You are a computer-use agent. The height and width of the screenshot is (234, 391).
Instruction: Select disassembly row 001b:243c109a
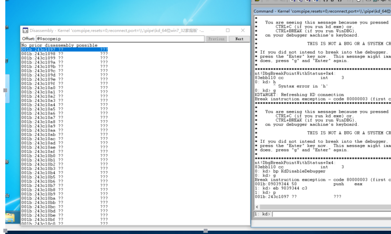65,62
